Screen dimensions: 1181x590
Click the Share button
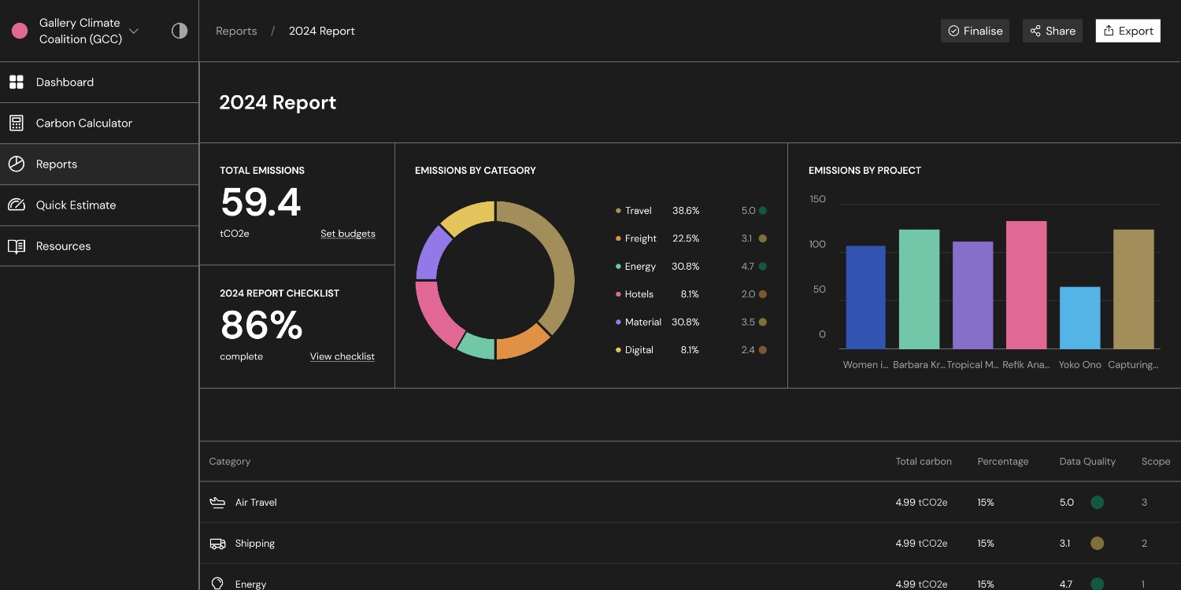(1053, 31)
